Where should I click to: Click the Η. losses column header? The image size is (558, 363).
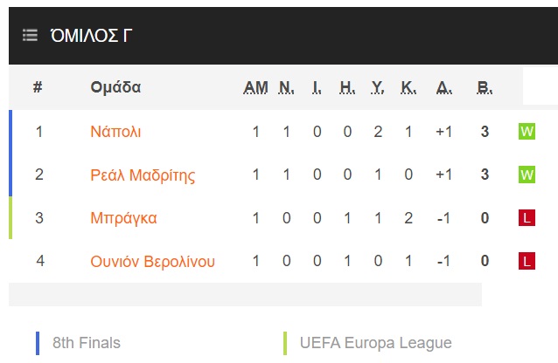[347, 87]
